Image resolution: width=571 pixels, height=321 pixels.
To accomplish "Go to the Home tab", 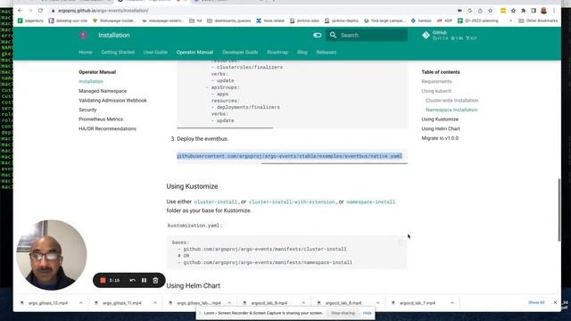I will [86, 53].
